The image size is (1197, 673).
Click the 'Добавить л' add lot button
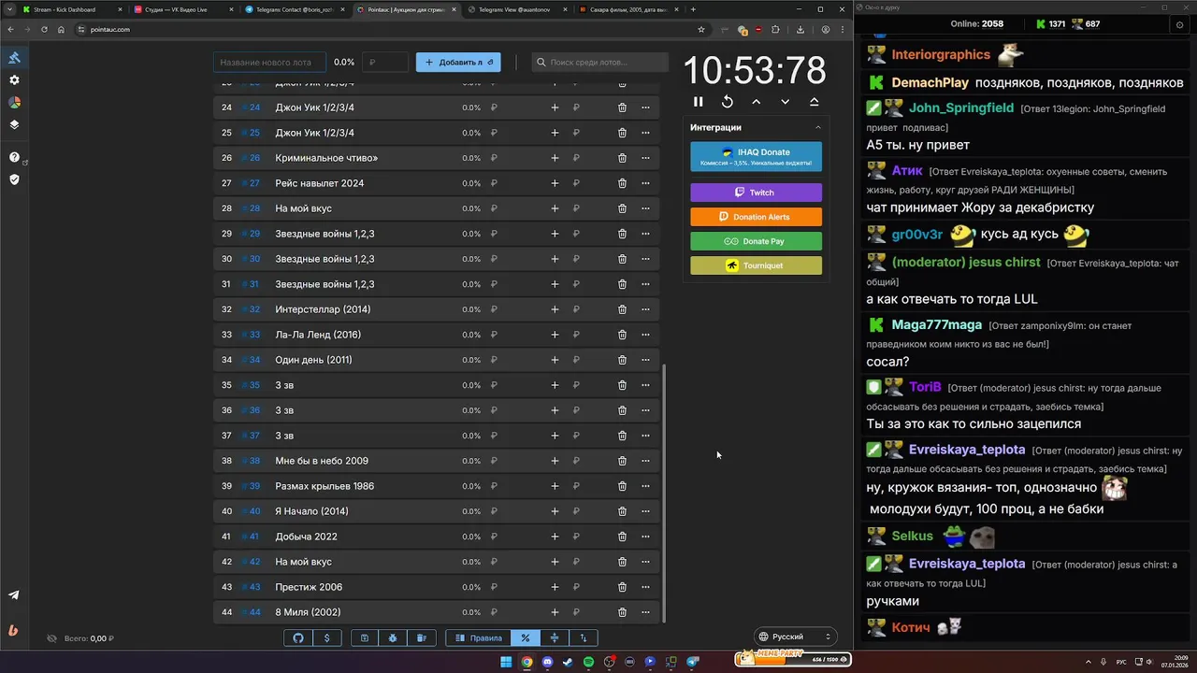point(458,63)
